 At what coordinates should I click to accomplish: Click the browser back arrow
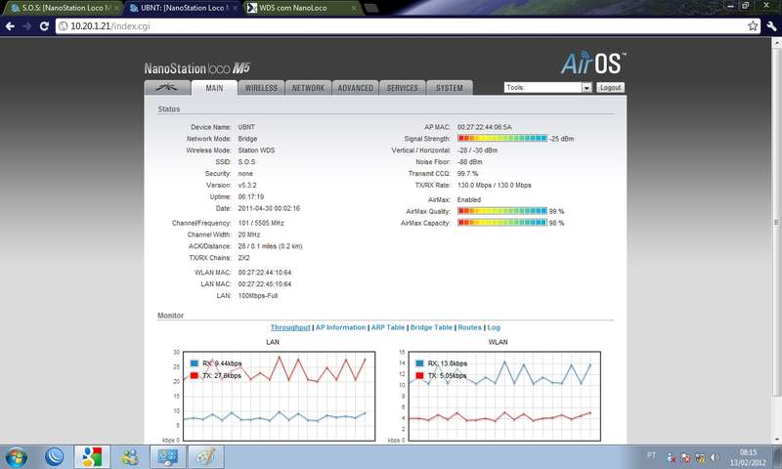pyautogui.click(x=10, y=26)
